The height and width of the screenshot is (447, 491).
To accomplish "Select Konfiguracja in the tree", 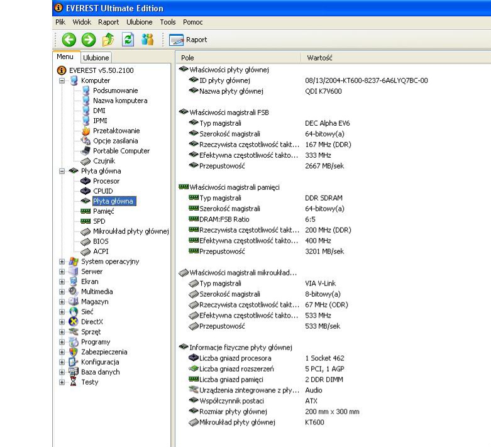I will point(100,362).
